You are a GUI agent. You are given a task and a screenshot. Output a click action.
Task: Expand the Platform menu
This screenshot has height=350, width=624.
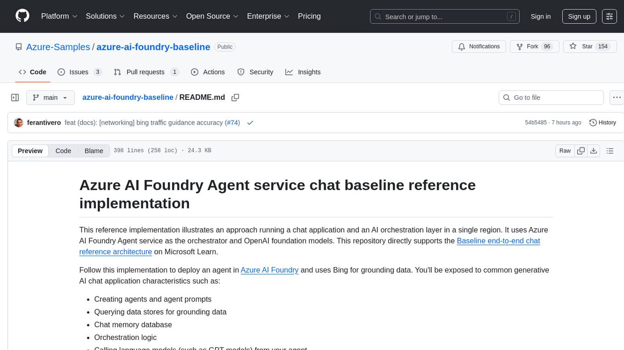[x=59, y=16]
